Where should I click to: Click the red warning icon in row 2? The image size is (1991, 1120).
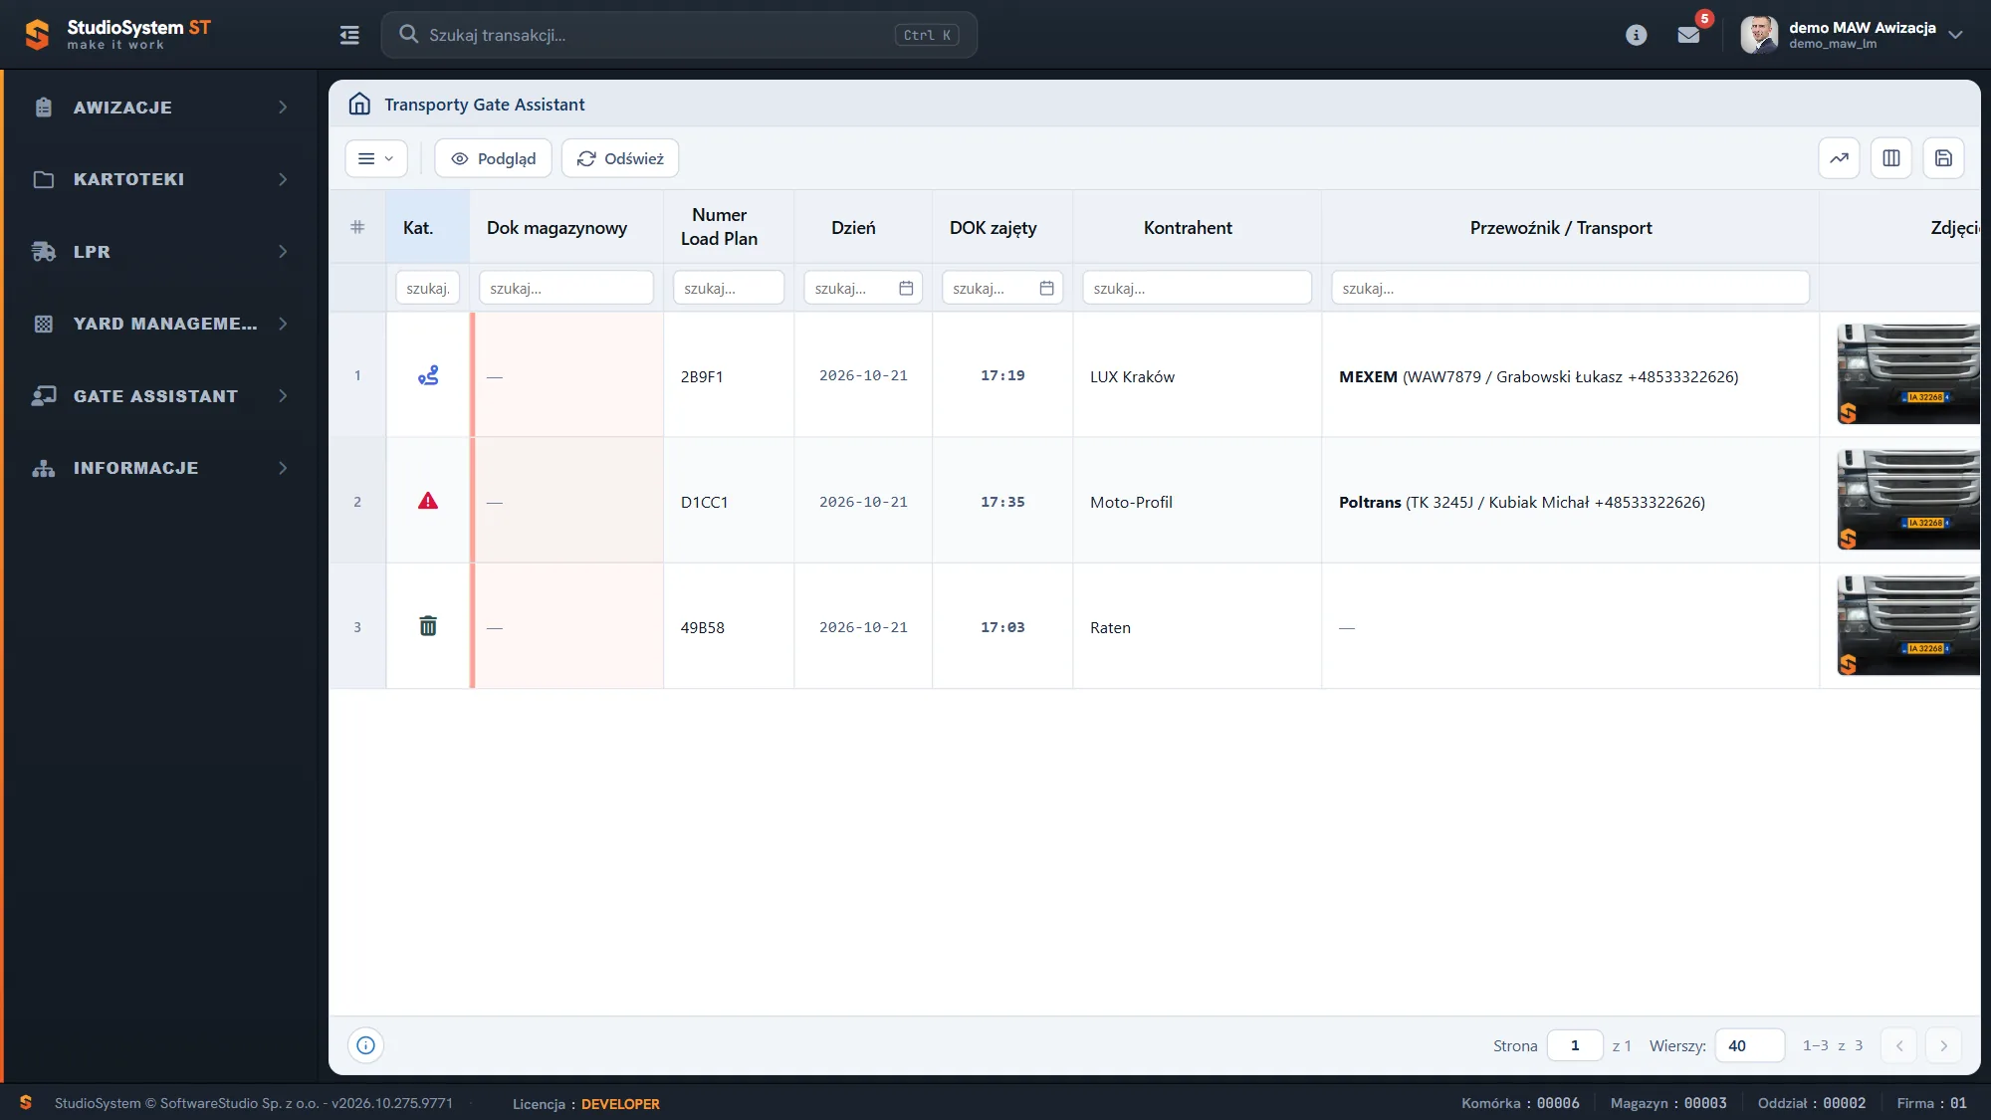[x=428, y=501]
